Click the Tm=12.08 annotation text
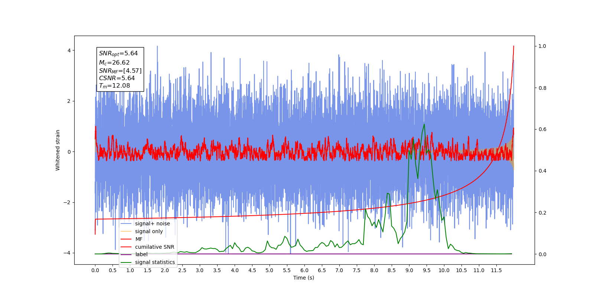594x297 pixels. click(114, 86)
